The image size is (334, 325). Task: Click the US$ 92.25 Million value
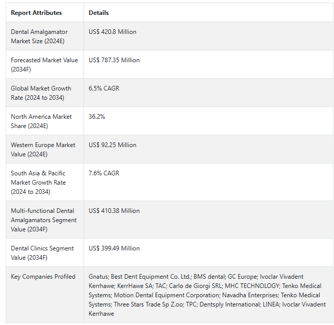click(x=112, y=145)
